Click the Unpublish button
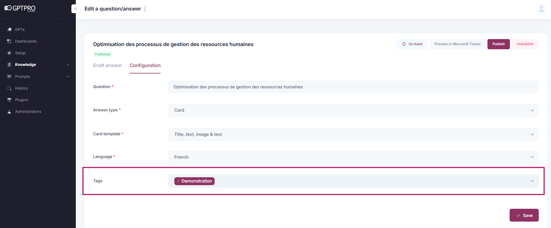 (525, 44)
